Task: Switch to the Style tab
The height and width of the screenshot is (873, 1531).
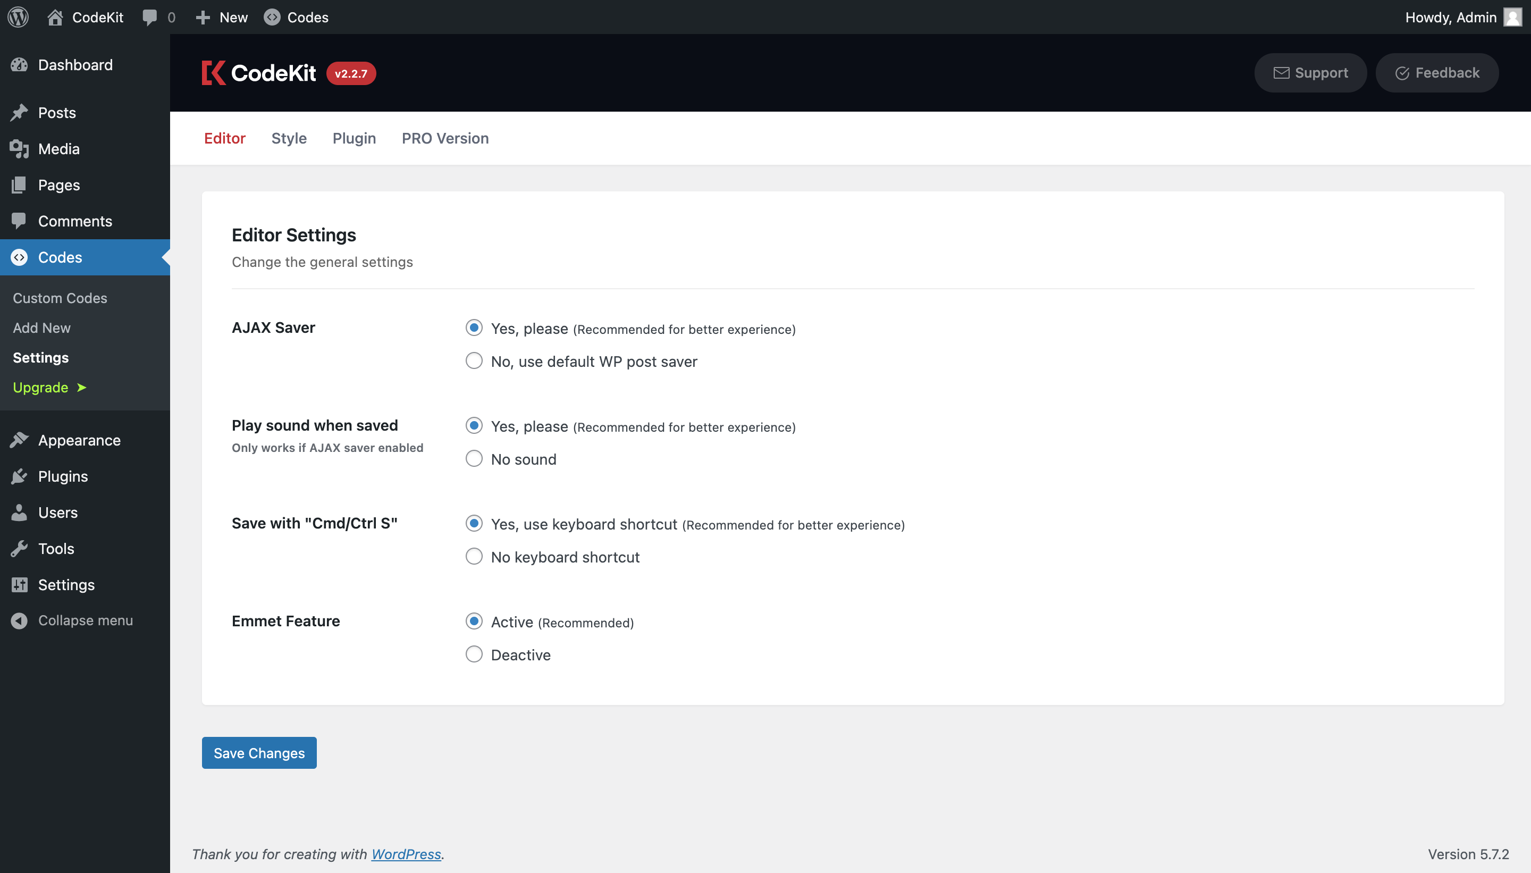Action: (x=289, y=138)
